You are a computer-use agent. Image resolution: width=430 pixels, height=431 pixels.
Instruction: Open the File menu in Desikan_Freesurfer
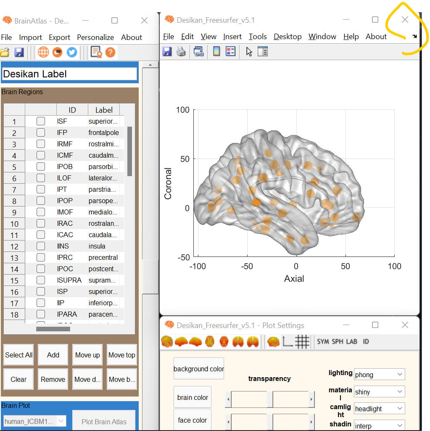[x=168, y=37]
